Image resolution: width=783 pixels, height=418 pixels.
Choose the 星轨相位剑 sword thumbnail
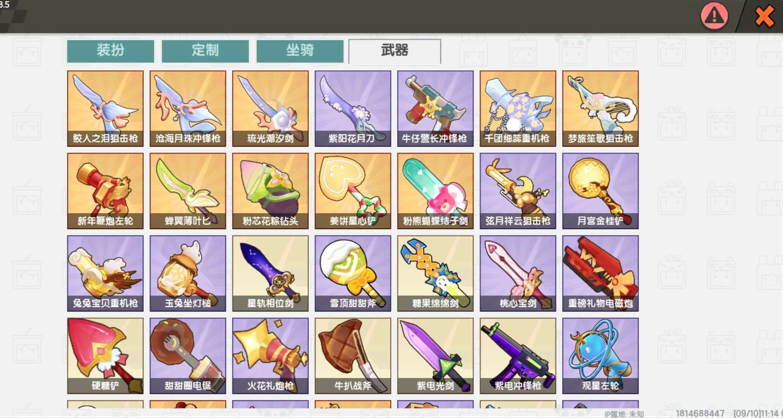[x=270, y=273]
